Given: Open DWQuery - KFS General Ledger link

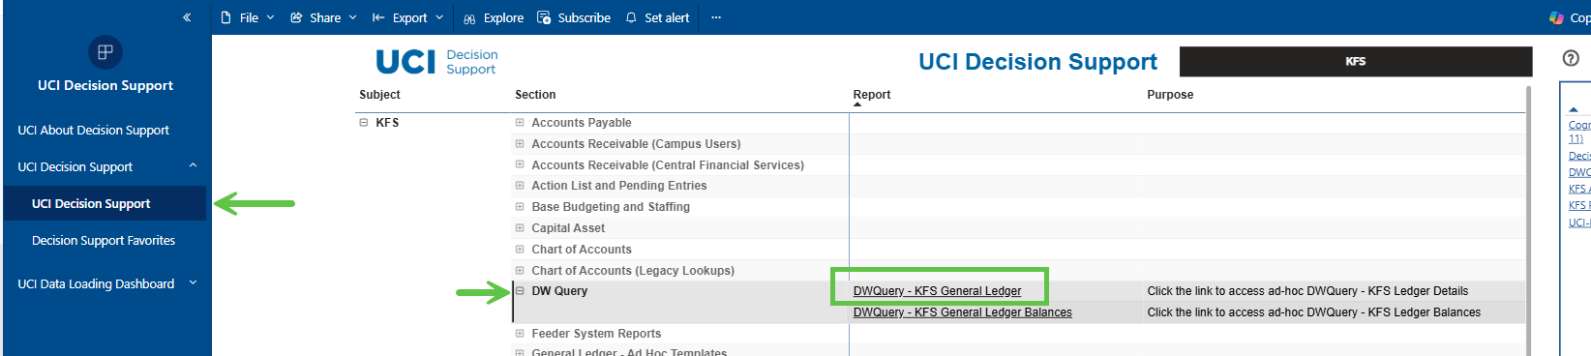Looking at the screenshot, I should tap(937, 291).
